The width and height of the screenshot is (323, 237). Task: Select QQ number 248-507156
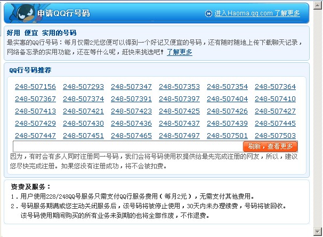click(35, 87)
